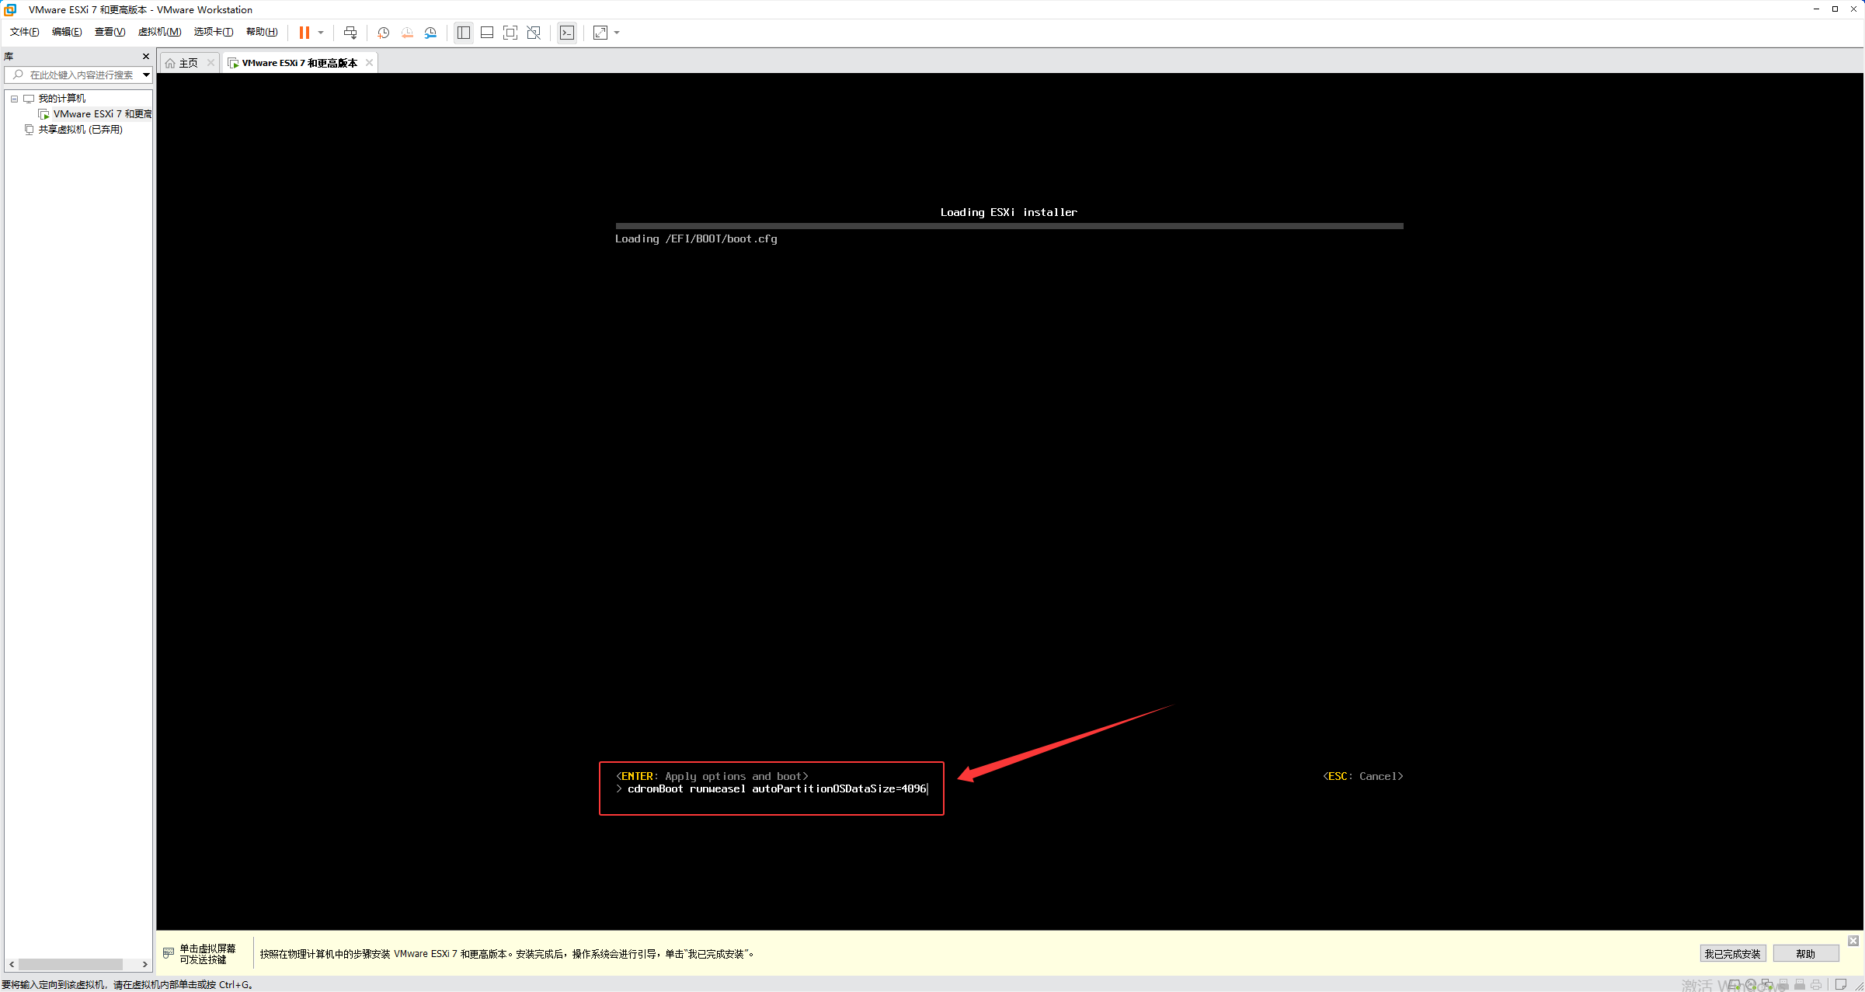The width and height of the screenshot is (1865, 992).
Task: Open the 虚拟机(M) menu
Action: pos(159,32)
